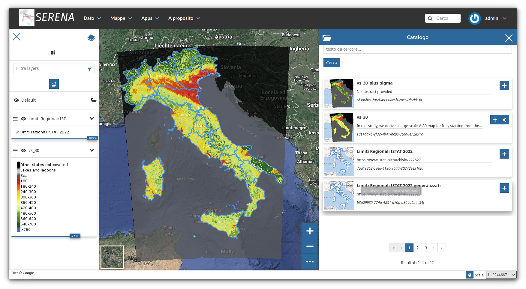Open the Scala scale dropdown
Viewport: 526px width, 289px height.
pyautogui.click(x=501, y=275)
